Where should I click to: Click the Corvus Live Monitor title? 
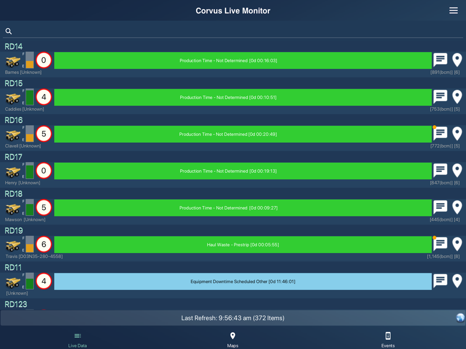pos(233,11)
